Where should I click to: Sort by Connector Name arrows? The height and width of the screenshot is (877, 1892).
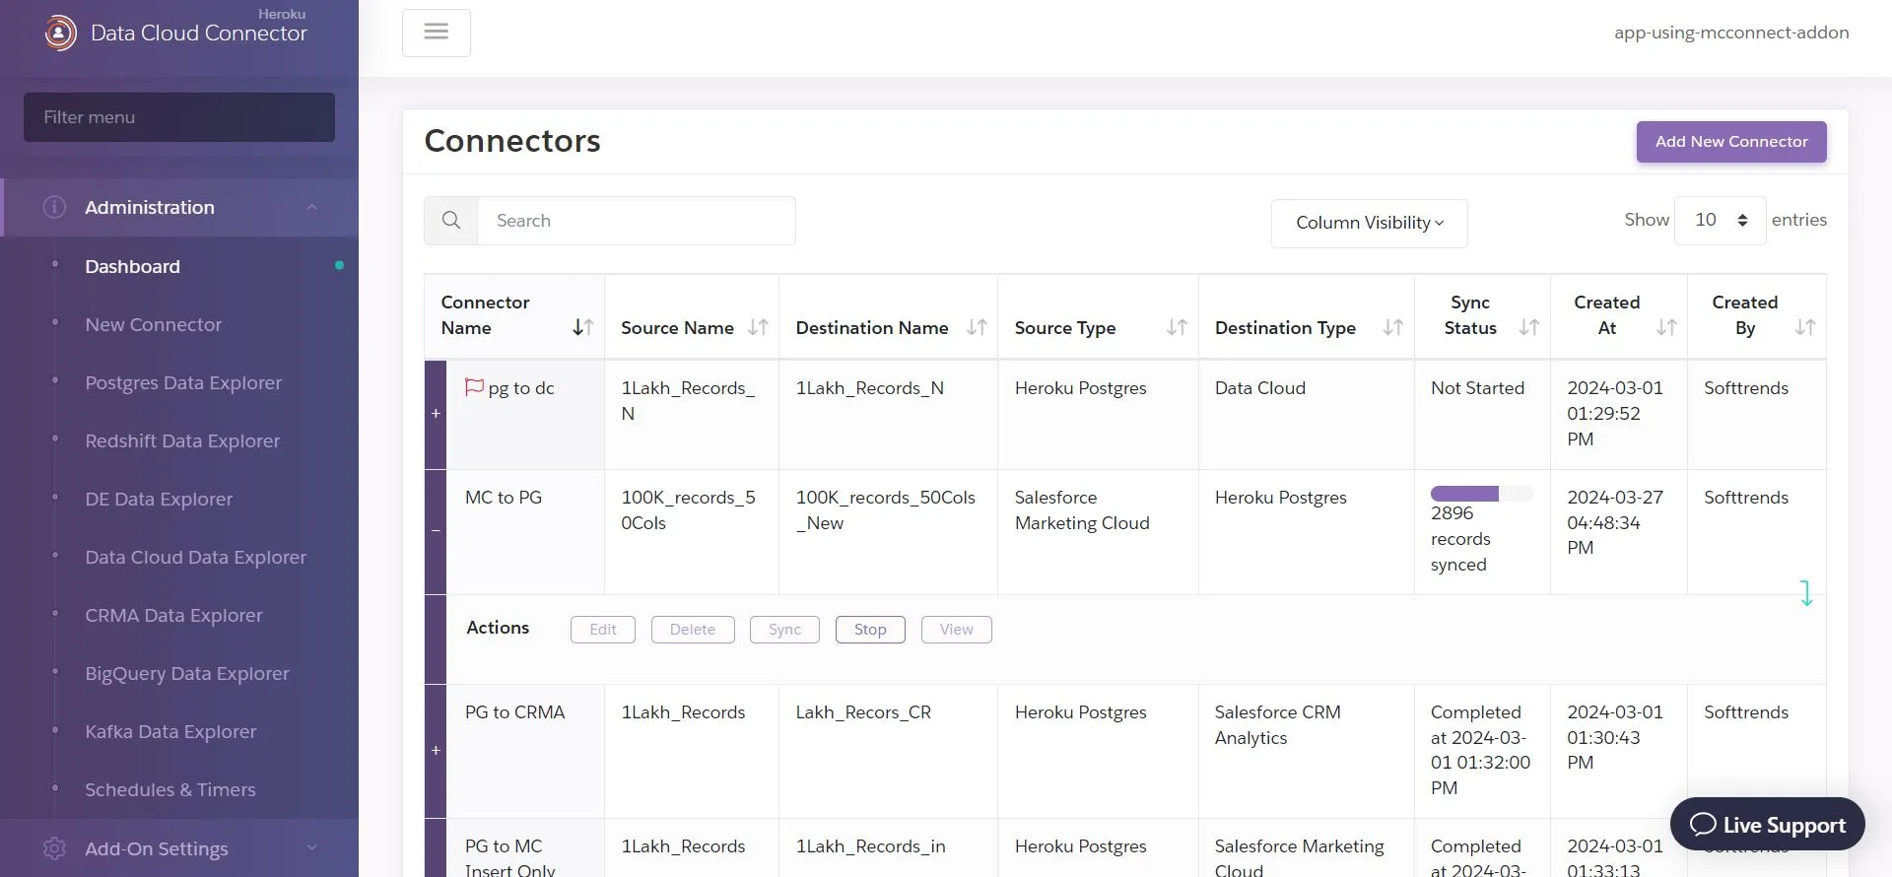pyautogui.click(x=583, y=327)
